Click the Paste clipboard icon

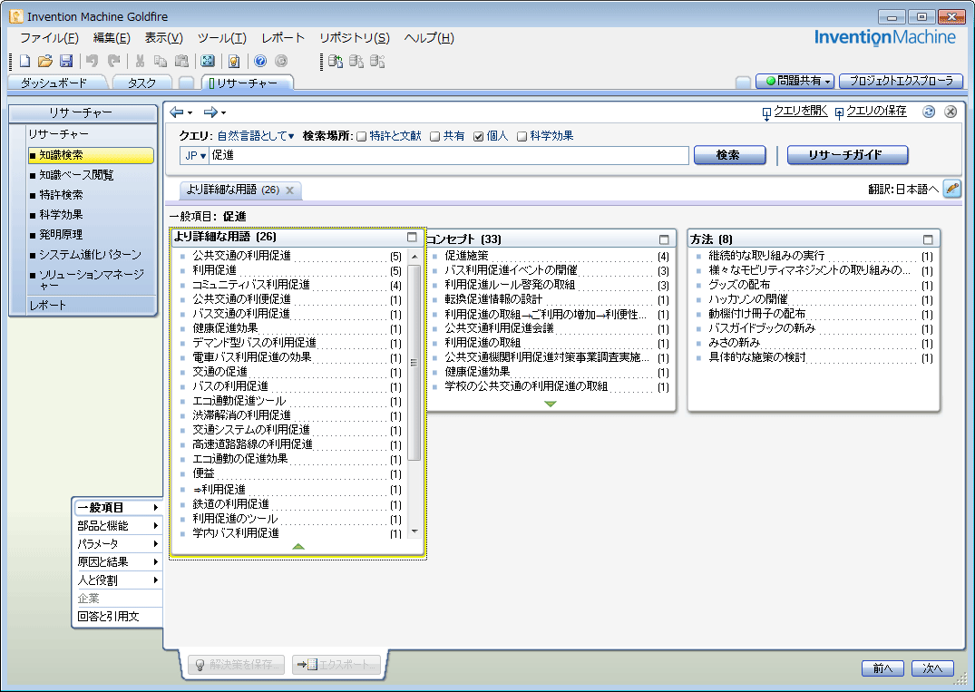181,60
